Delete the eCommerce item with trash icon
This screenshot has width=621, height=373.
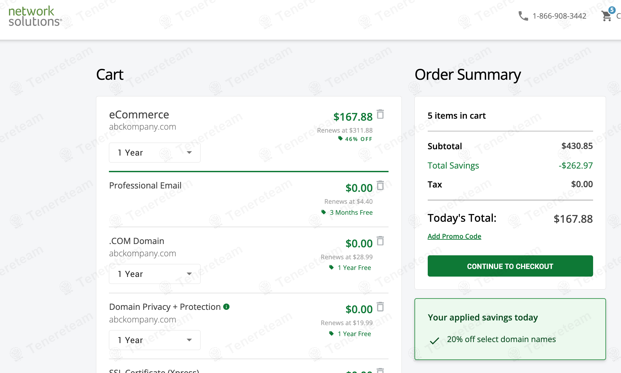click(x=380, y=114)
